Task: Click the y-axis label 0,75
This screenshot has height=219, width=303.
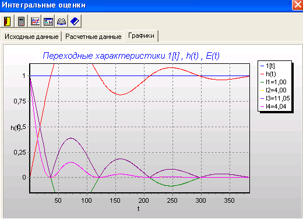Action: click(20, 101)
